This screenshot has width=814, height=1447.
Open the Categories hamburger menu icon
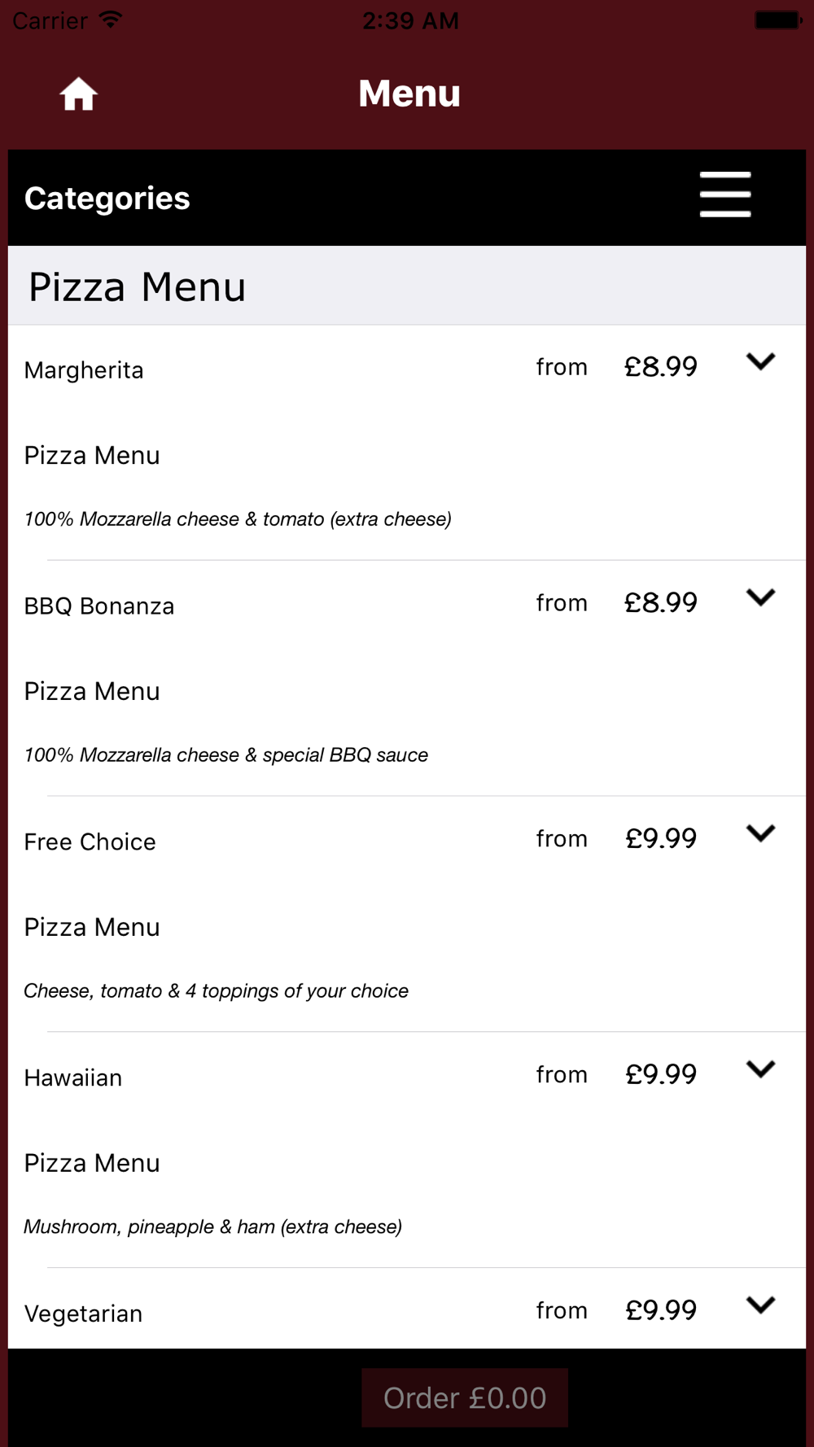pyautogui.click(x=725, y=195)
